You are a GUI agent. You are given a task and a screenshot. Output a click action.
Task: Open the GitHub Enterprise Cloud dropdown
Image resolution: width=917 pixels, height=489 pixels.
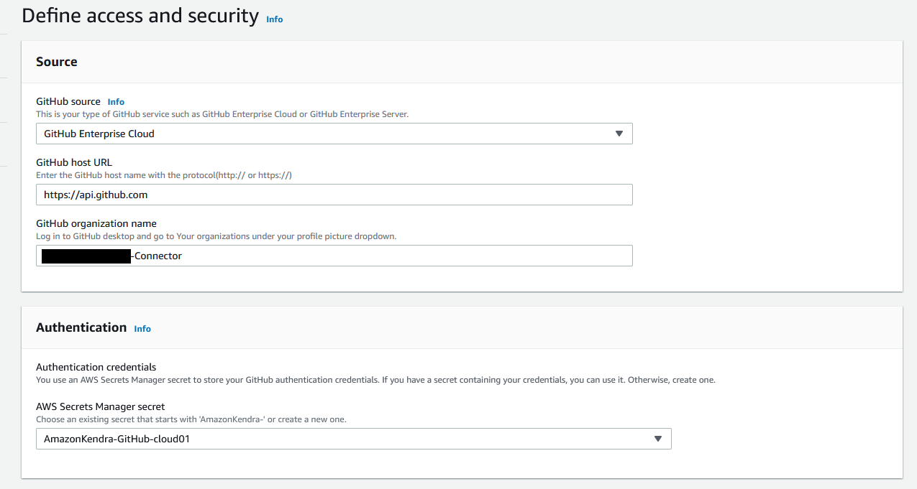334,134
